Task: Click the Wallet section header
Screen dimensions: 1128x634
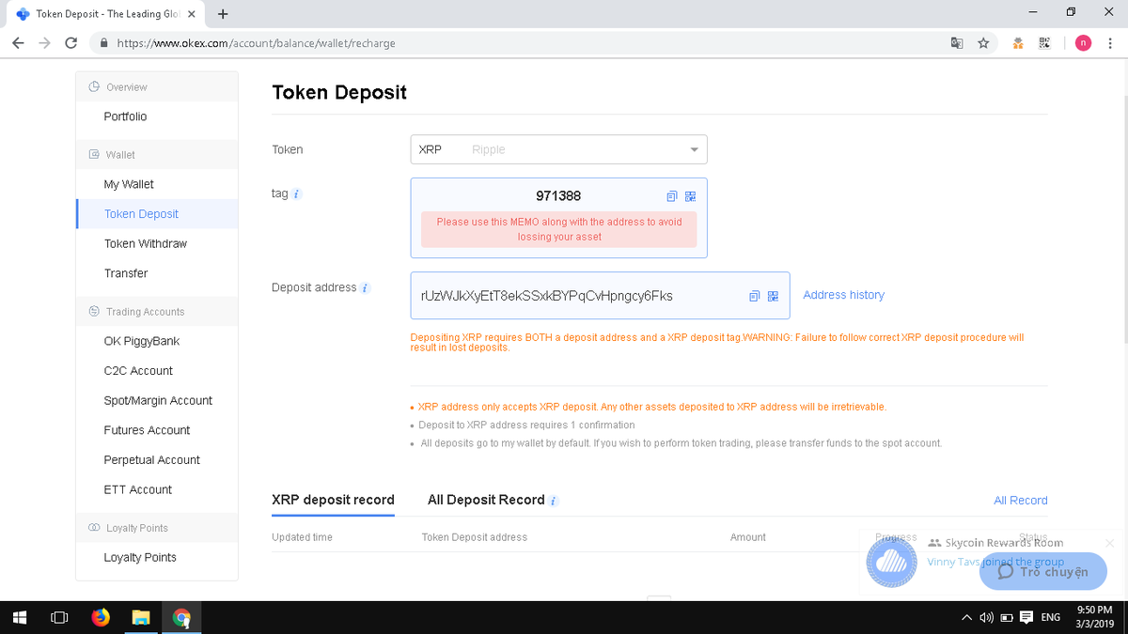Action: coord(157,155)
